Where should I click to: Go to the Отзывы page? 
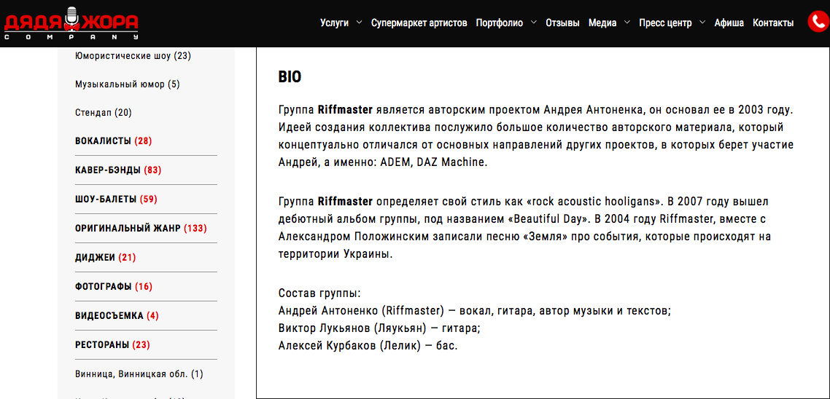point(562,23)
